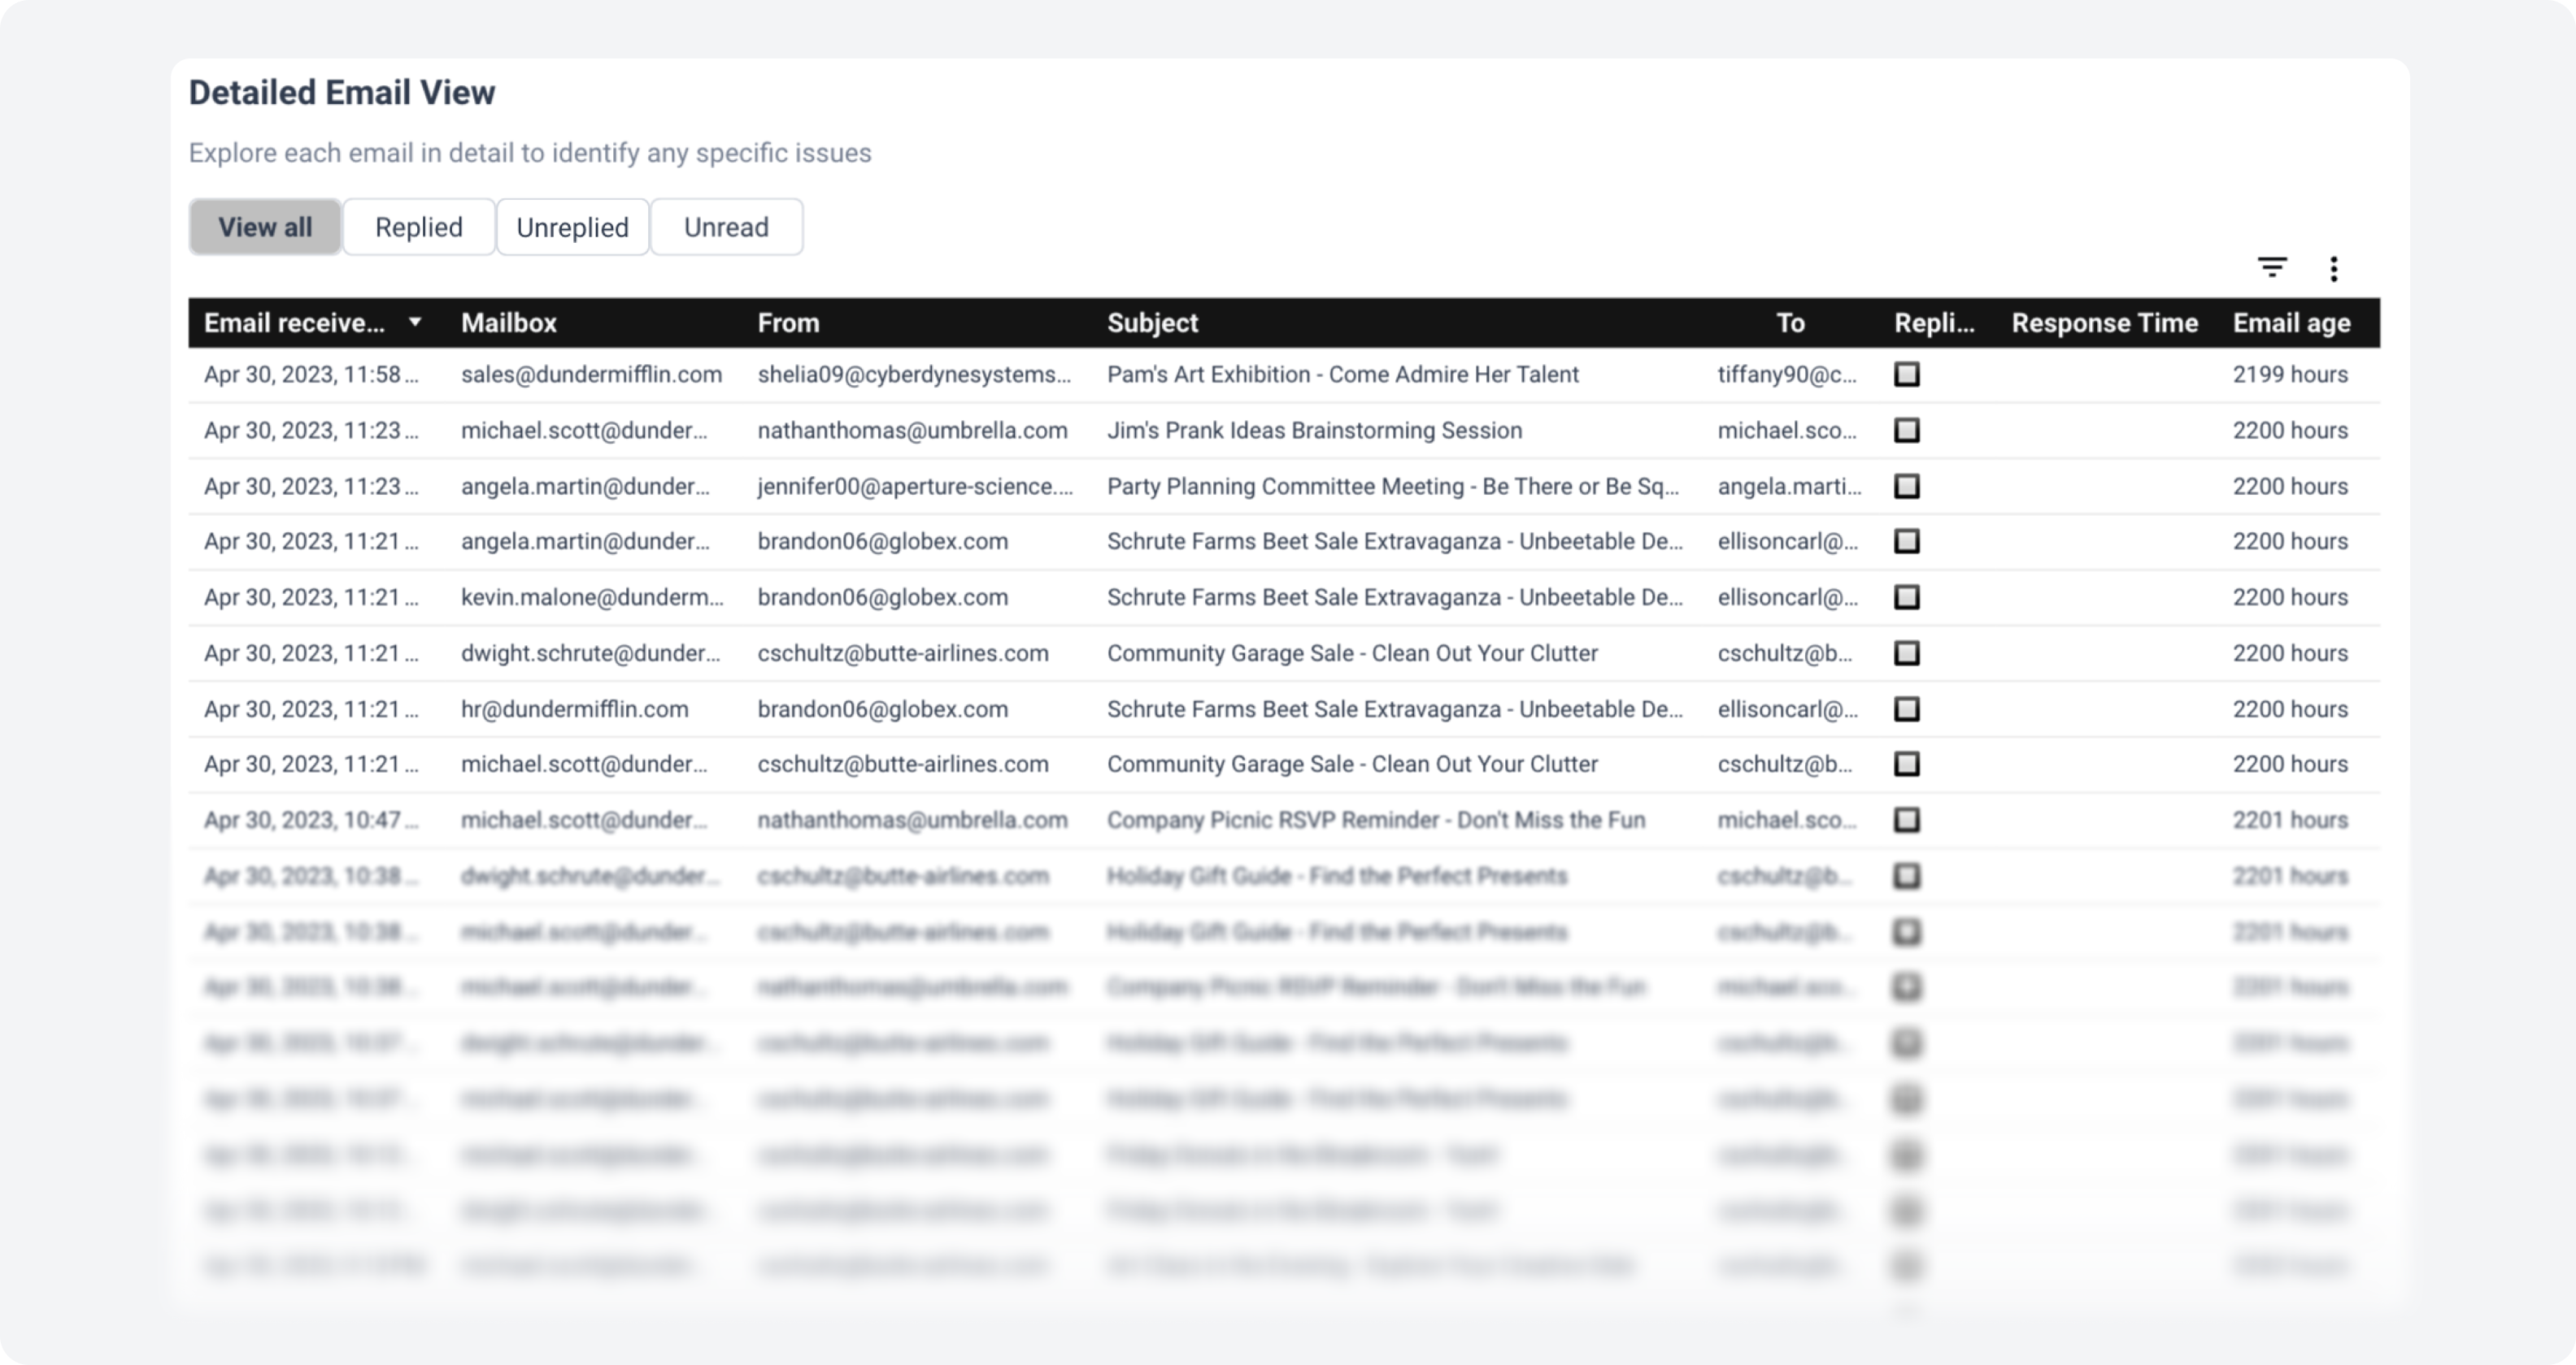Open the sales@dundermifflin.com mailbox cell
The image size is (2576, 1365).
click(591, 375)
